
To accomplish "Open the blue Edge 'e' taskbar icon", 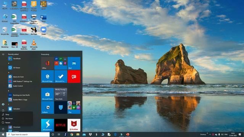I will pos(115,134).
